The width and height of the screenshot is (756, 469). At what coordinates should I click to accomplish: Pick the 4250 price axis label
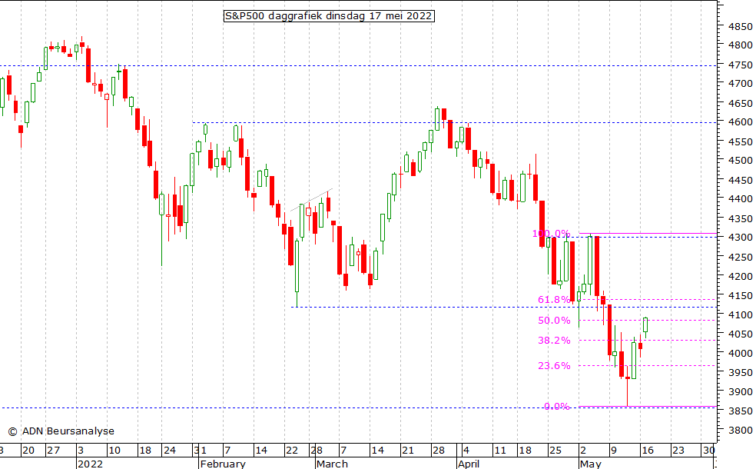pyautogui.click(x=740, y=257)
